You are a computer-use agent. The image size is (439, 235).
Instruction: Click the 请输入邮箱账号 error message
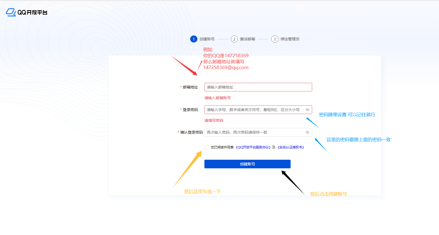coord(218,98)
